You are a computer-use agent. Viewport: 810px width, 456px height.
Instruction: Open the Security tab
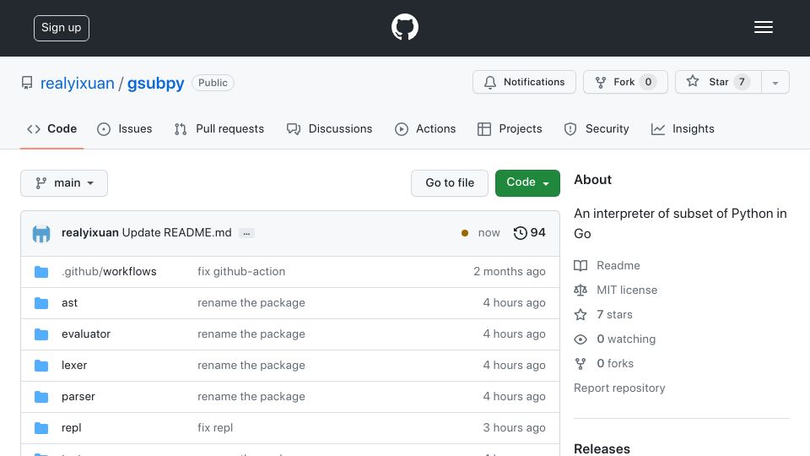click(x=597, y=128)
